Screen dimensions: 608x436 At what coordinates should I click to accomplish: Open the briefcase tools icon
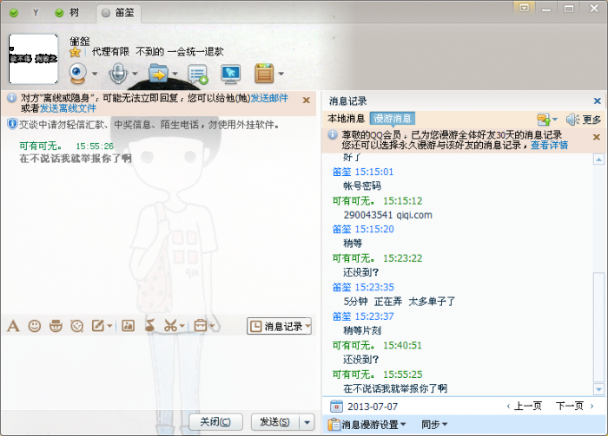[200, 326]
